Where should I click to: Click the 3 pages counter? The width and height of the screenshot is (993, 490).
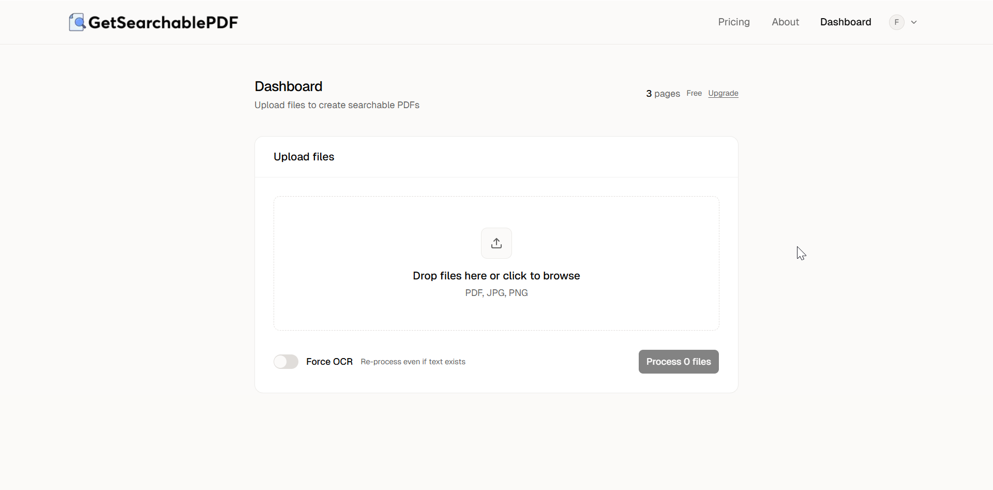pyautogui.click(x=663, y=93)
